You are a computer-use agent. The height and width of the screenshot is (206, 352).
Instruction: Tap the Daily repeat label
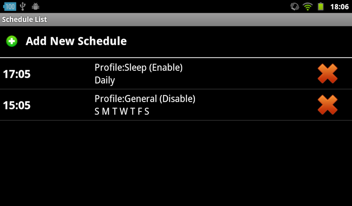pyautogui.click(x=105, y=80)
